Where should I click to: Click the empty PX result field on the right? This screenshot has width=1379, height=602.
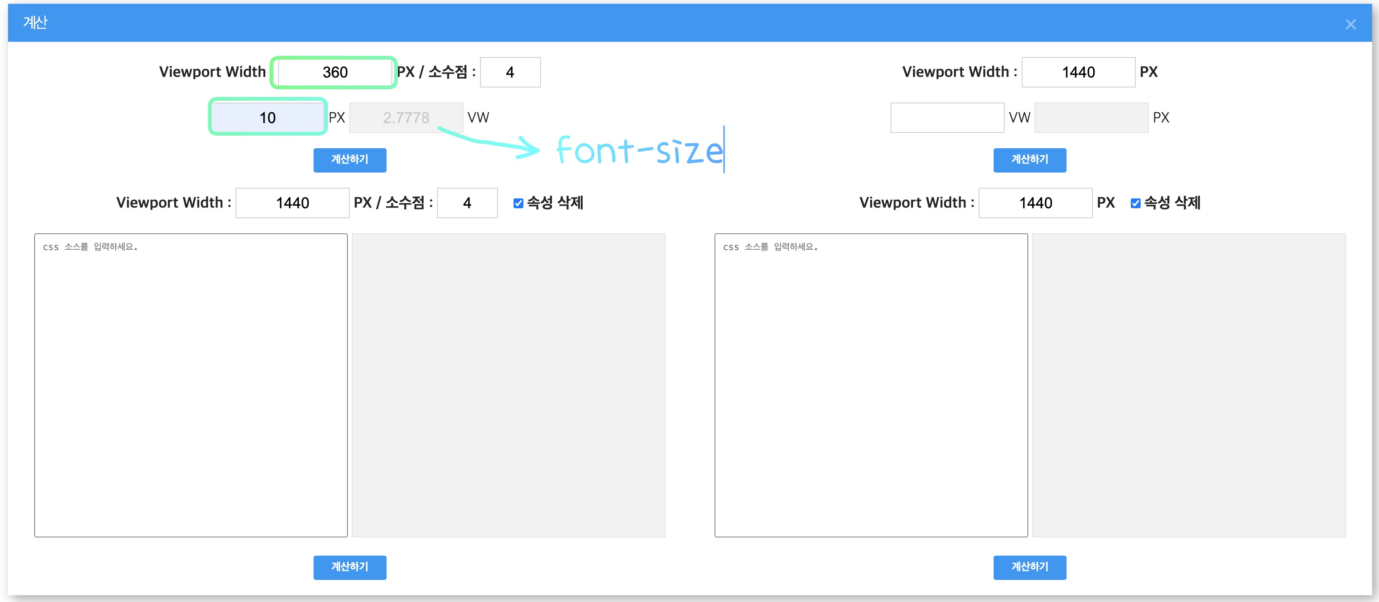click(1091, 118)
